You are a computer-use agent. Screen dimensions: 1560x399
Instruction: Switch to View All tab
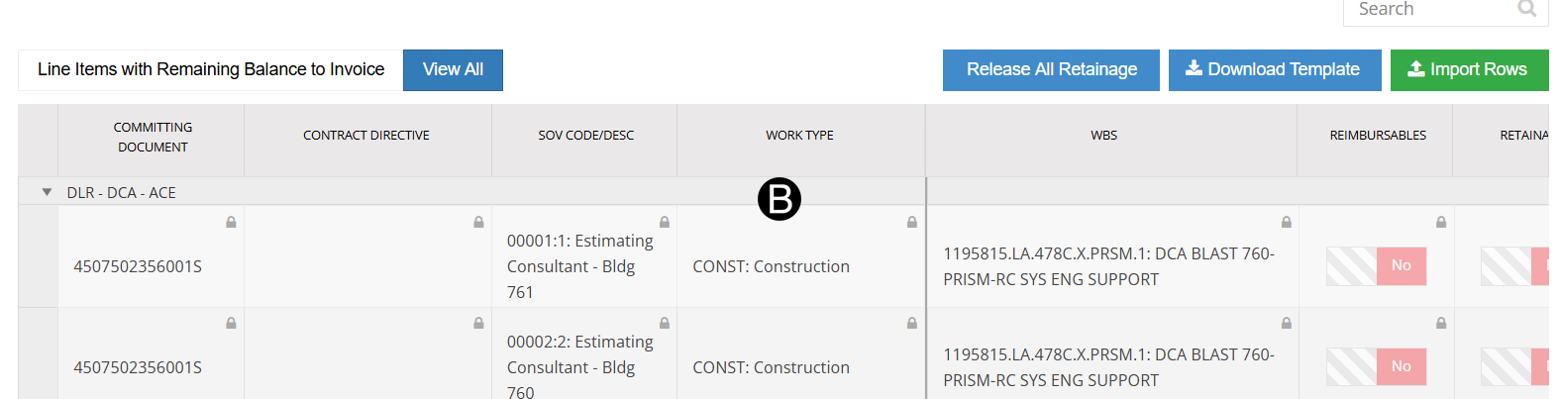click(453, 69)
